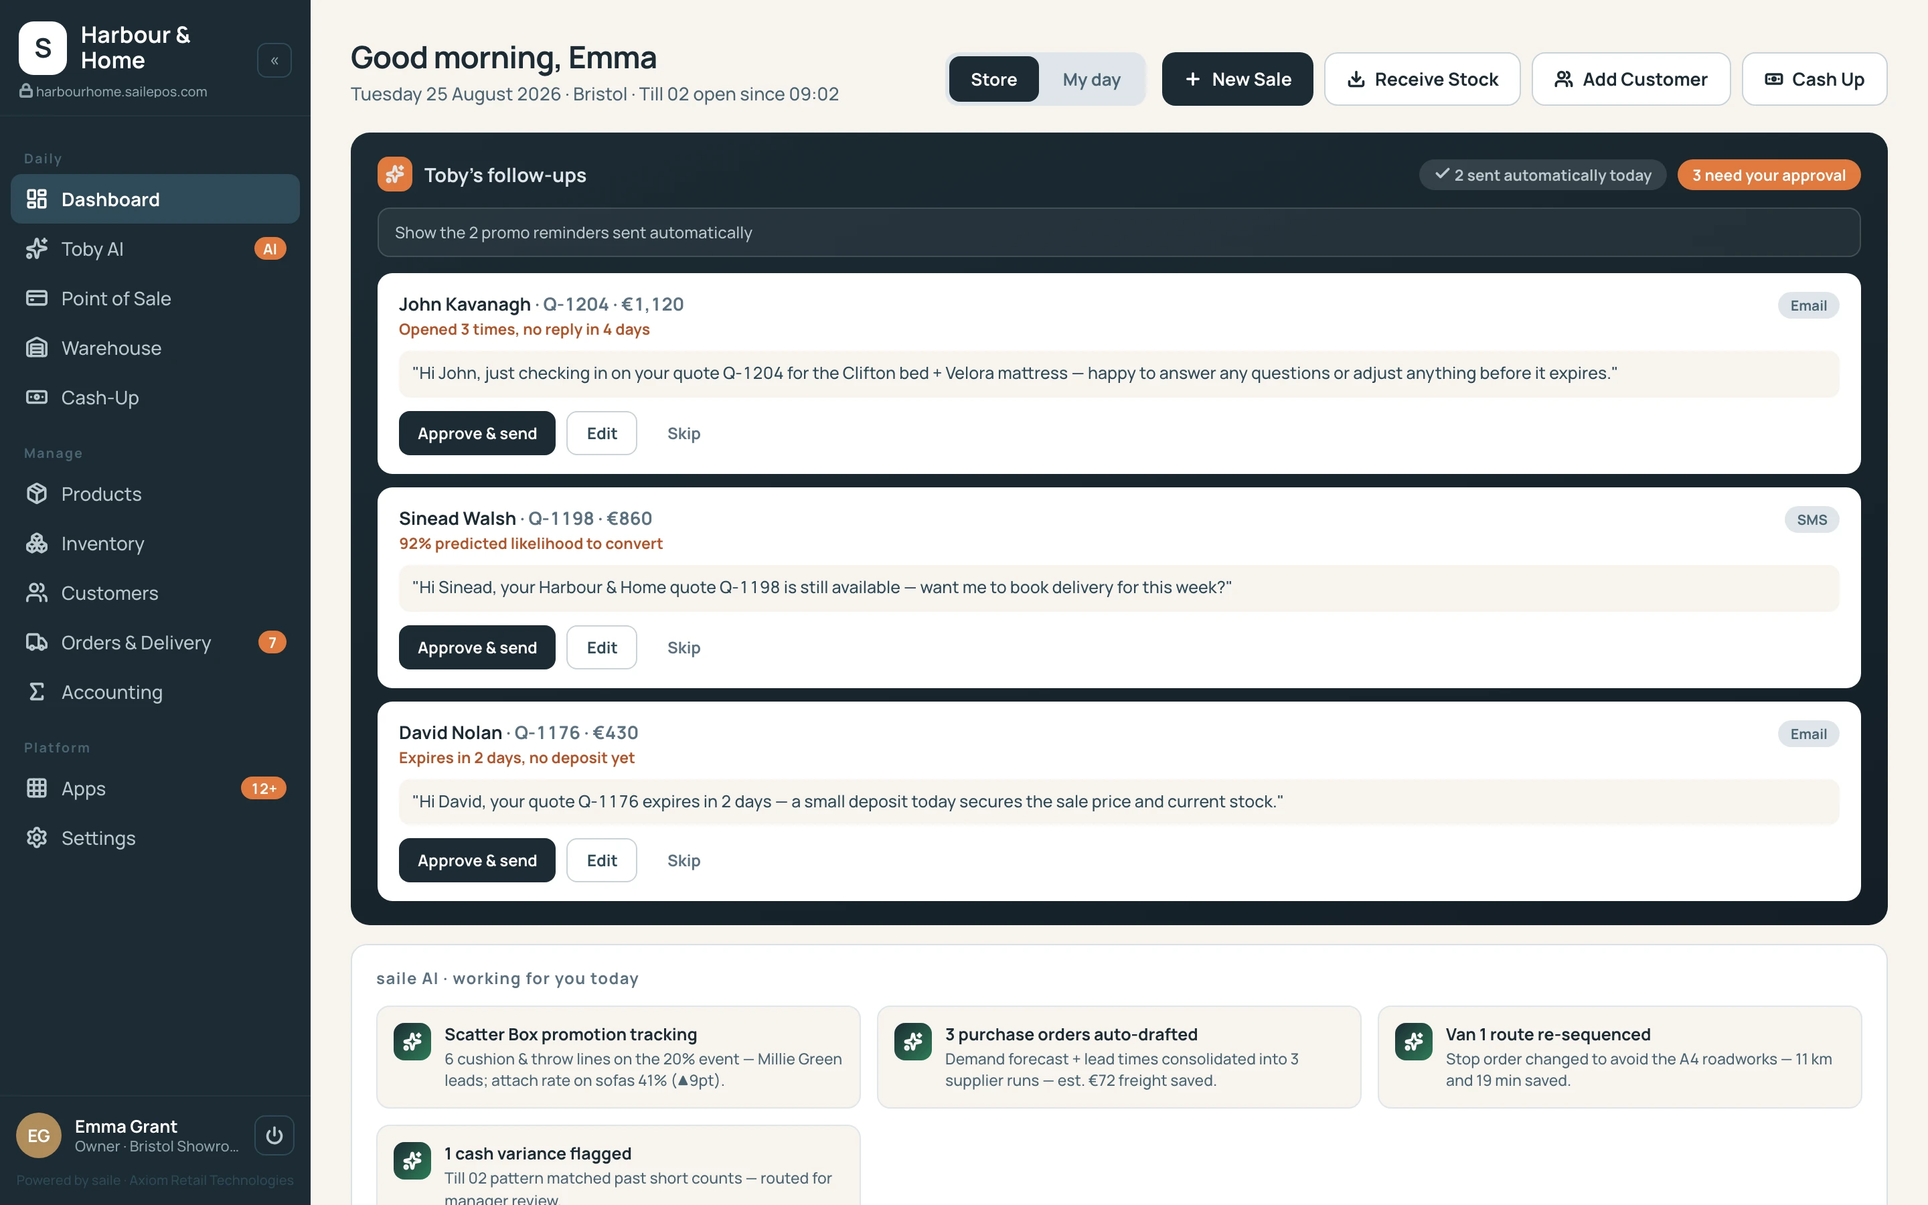Image resolution: width=1928 pixels, height=1205 pixels.
Task: Click the Receive Stock button
Action: click(x=1421, y=79)
